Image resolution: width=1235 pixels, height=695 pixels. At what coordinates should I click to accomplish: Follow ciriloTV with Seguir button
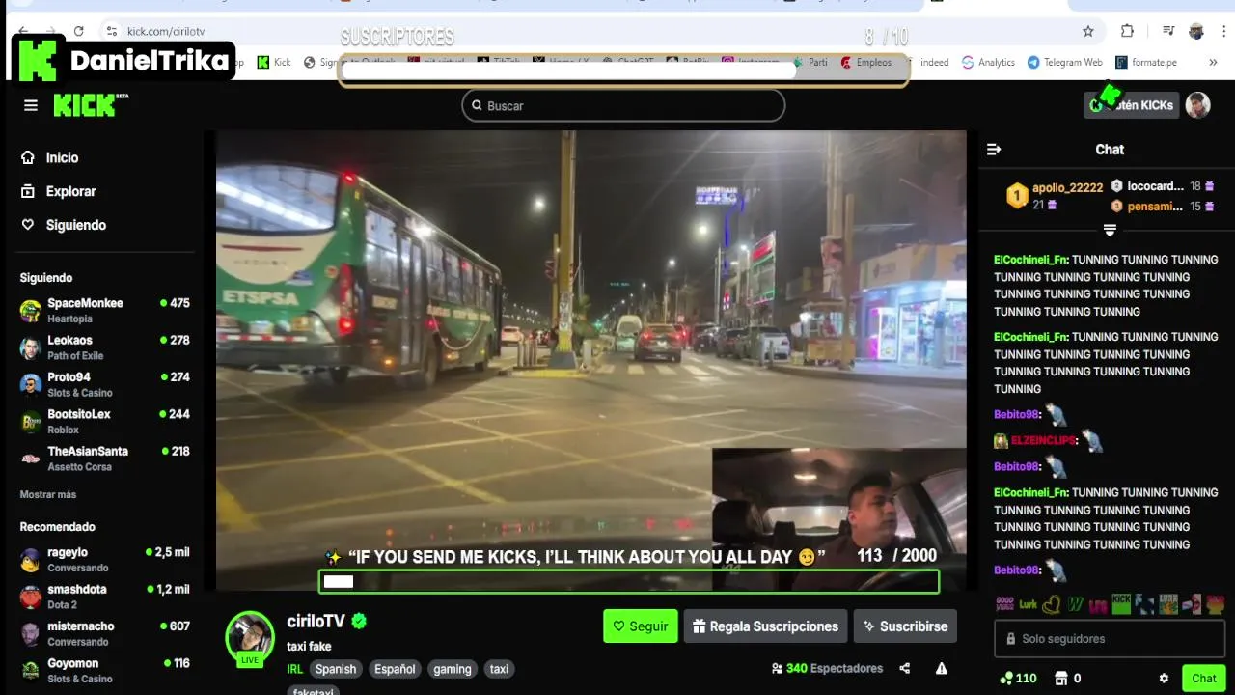tap(641, 626)
